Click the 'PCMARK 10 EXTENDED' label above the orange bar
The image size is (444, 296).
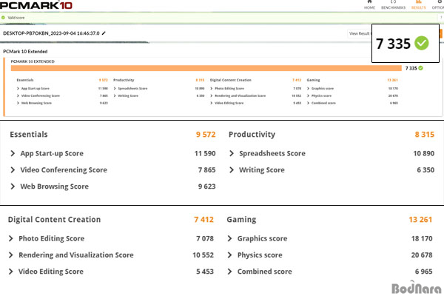33,61
